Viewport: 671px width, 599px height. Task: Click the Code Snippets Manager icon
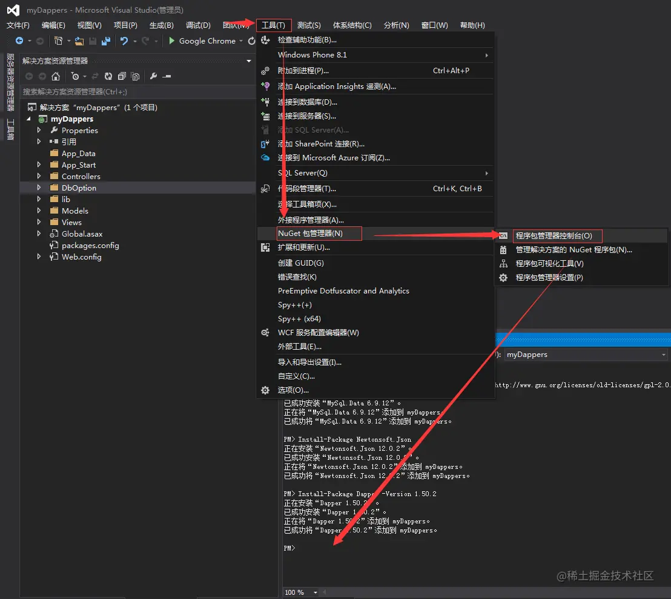pos(265,189)
